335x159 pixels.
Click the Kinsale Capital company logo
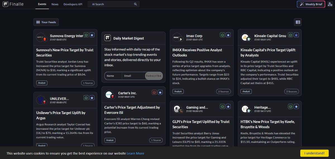click(x=245, y=37)
